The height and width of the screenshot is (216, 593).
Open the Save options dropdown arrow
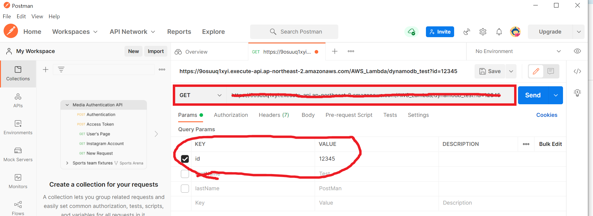[511, 71]
